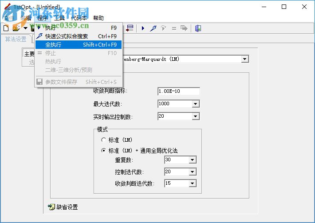Open the 最大迭代数 dropdown
This screenshot has width=315, height=223.
pyautogui.click(x=195, y=104)
